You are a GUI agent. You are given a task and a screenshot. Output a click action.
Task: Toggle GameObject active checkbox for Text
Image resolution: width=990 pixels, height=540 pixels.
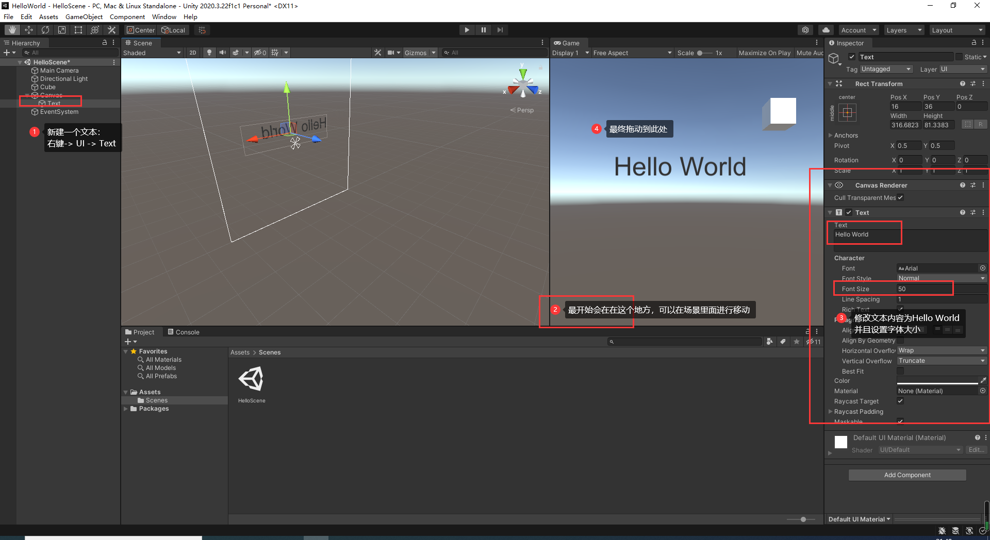pyautogui.click(x=852, y=57)
